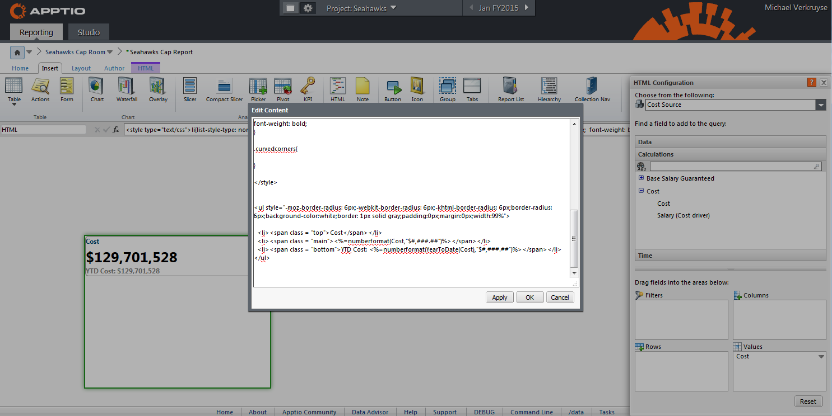Screen dimensions: 832x416
Task: Insert a Form component
Action: pyautogui.click(x=67, y=89)
